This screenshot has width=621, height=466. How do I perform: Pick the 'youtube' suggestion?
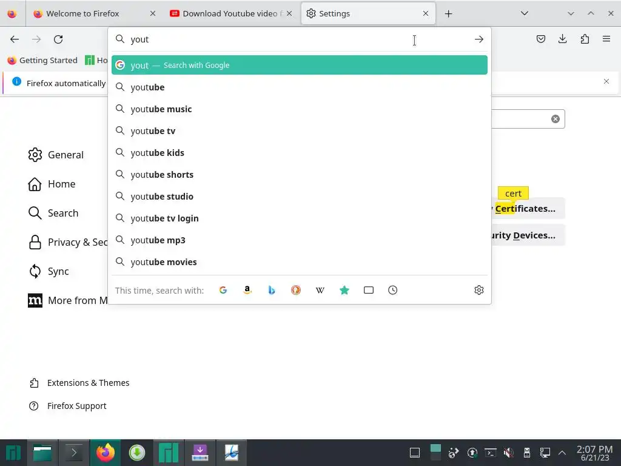[300, 87]
